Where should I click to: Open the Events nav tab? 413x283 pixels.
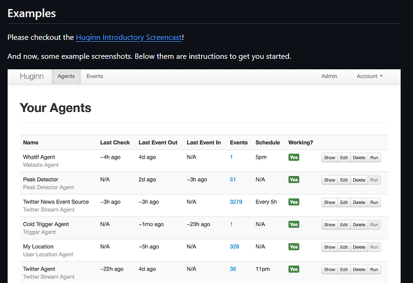pos(95,76)
